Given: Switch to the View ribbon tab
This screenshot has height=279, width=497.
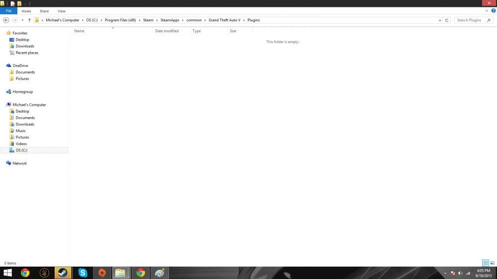Looking at the screenshot, I should [62, 11].
